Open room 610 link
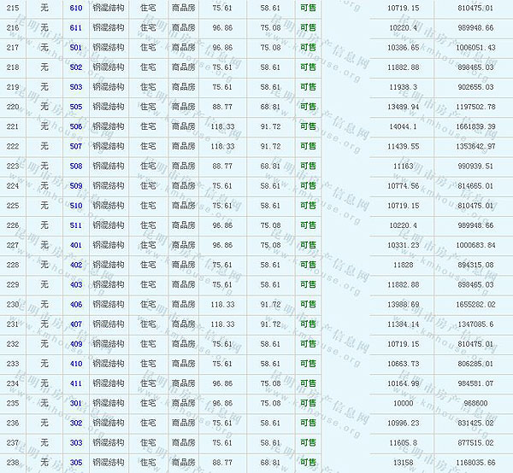513x473 pixels. [76, 7]
